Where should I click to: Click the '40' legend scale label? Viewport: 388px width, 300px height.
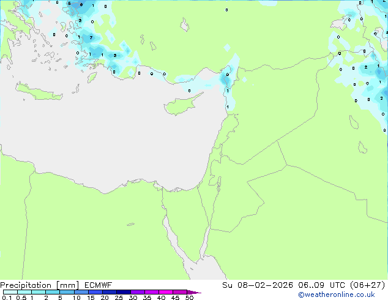161,298
